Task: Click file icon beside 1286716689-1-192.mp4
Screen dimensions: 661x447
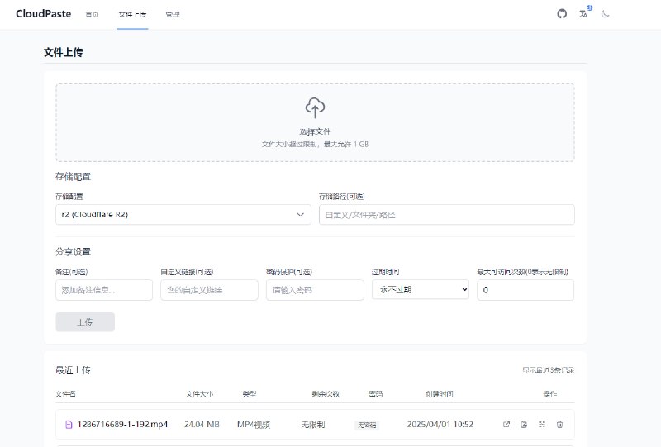Action: click(69, 425)
